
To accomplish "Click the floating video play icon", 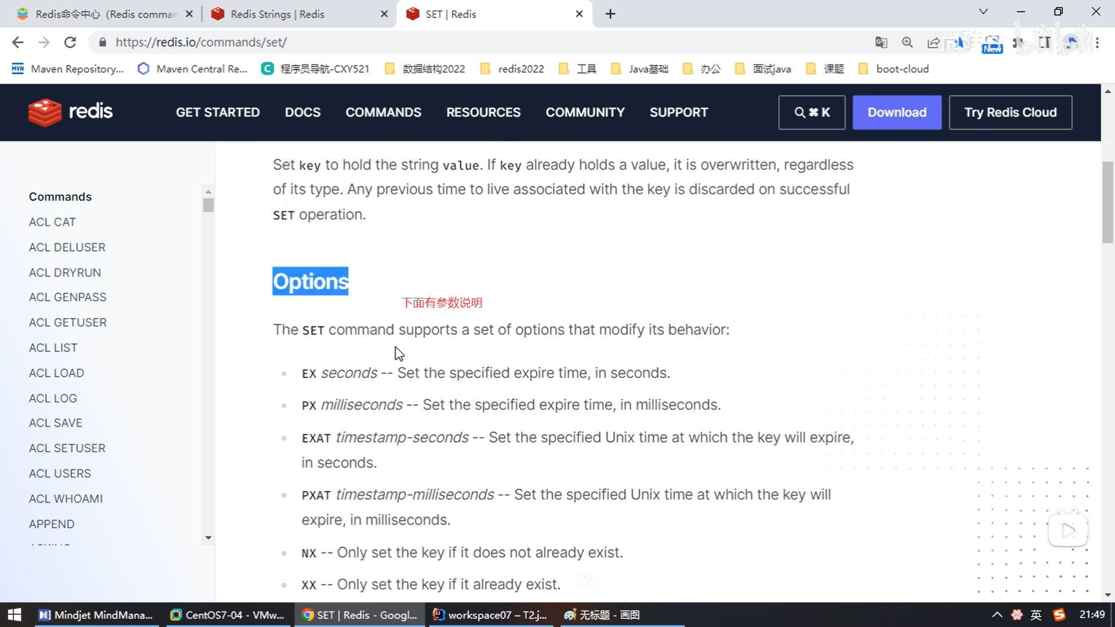I will click(x=1067, y=530).
